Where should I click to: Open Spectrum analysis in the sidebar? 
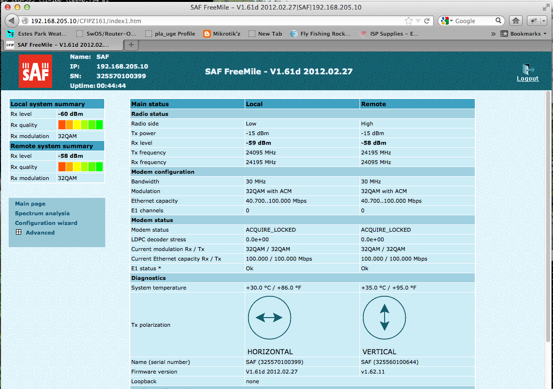click(42, 213)
